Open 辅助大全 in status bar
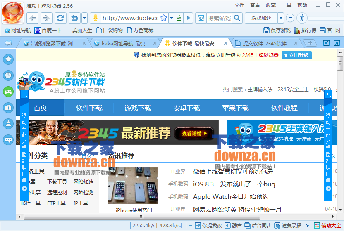 coord(328,225)
